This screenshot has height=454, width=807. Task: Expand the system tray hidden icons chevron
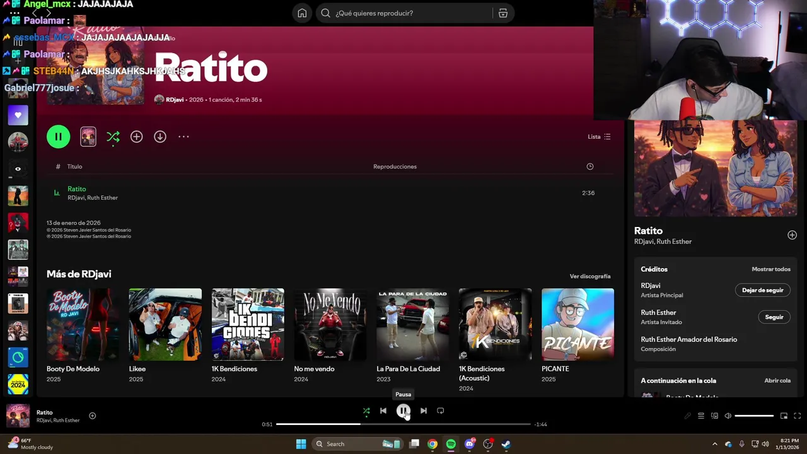tap(714, 444)
